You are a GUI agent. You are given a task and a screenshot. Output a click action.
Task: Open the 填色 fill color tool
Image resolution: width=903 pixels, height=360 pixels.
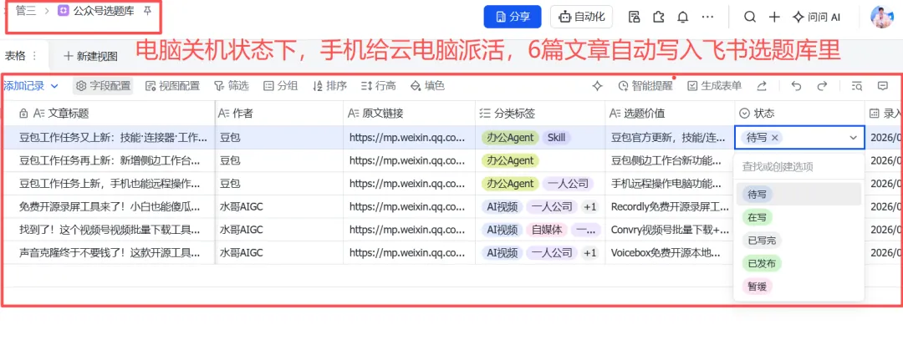click(x=427, y=86)
